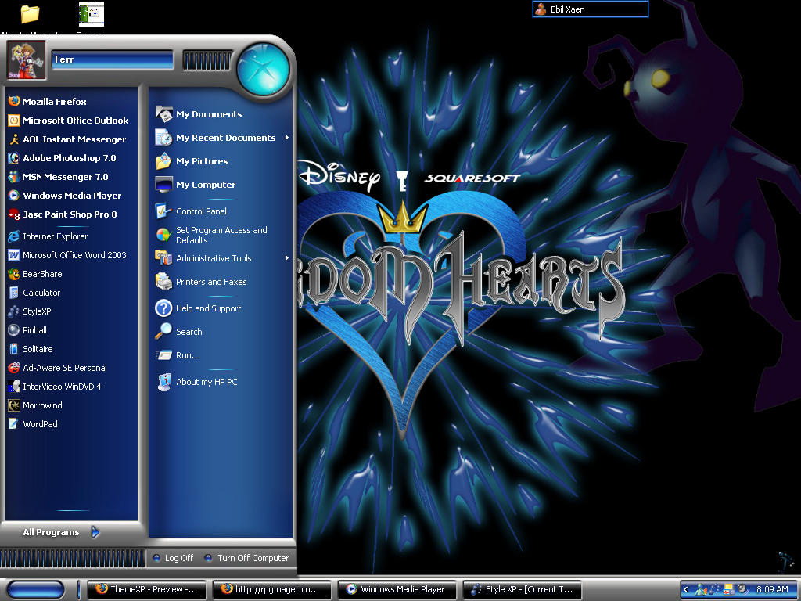The image size is (801, 601).
Task: Select Run... from the Start menu
Action: tap(188, 355)
